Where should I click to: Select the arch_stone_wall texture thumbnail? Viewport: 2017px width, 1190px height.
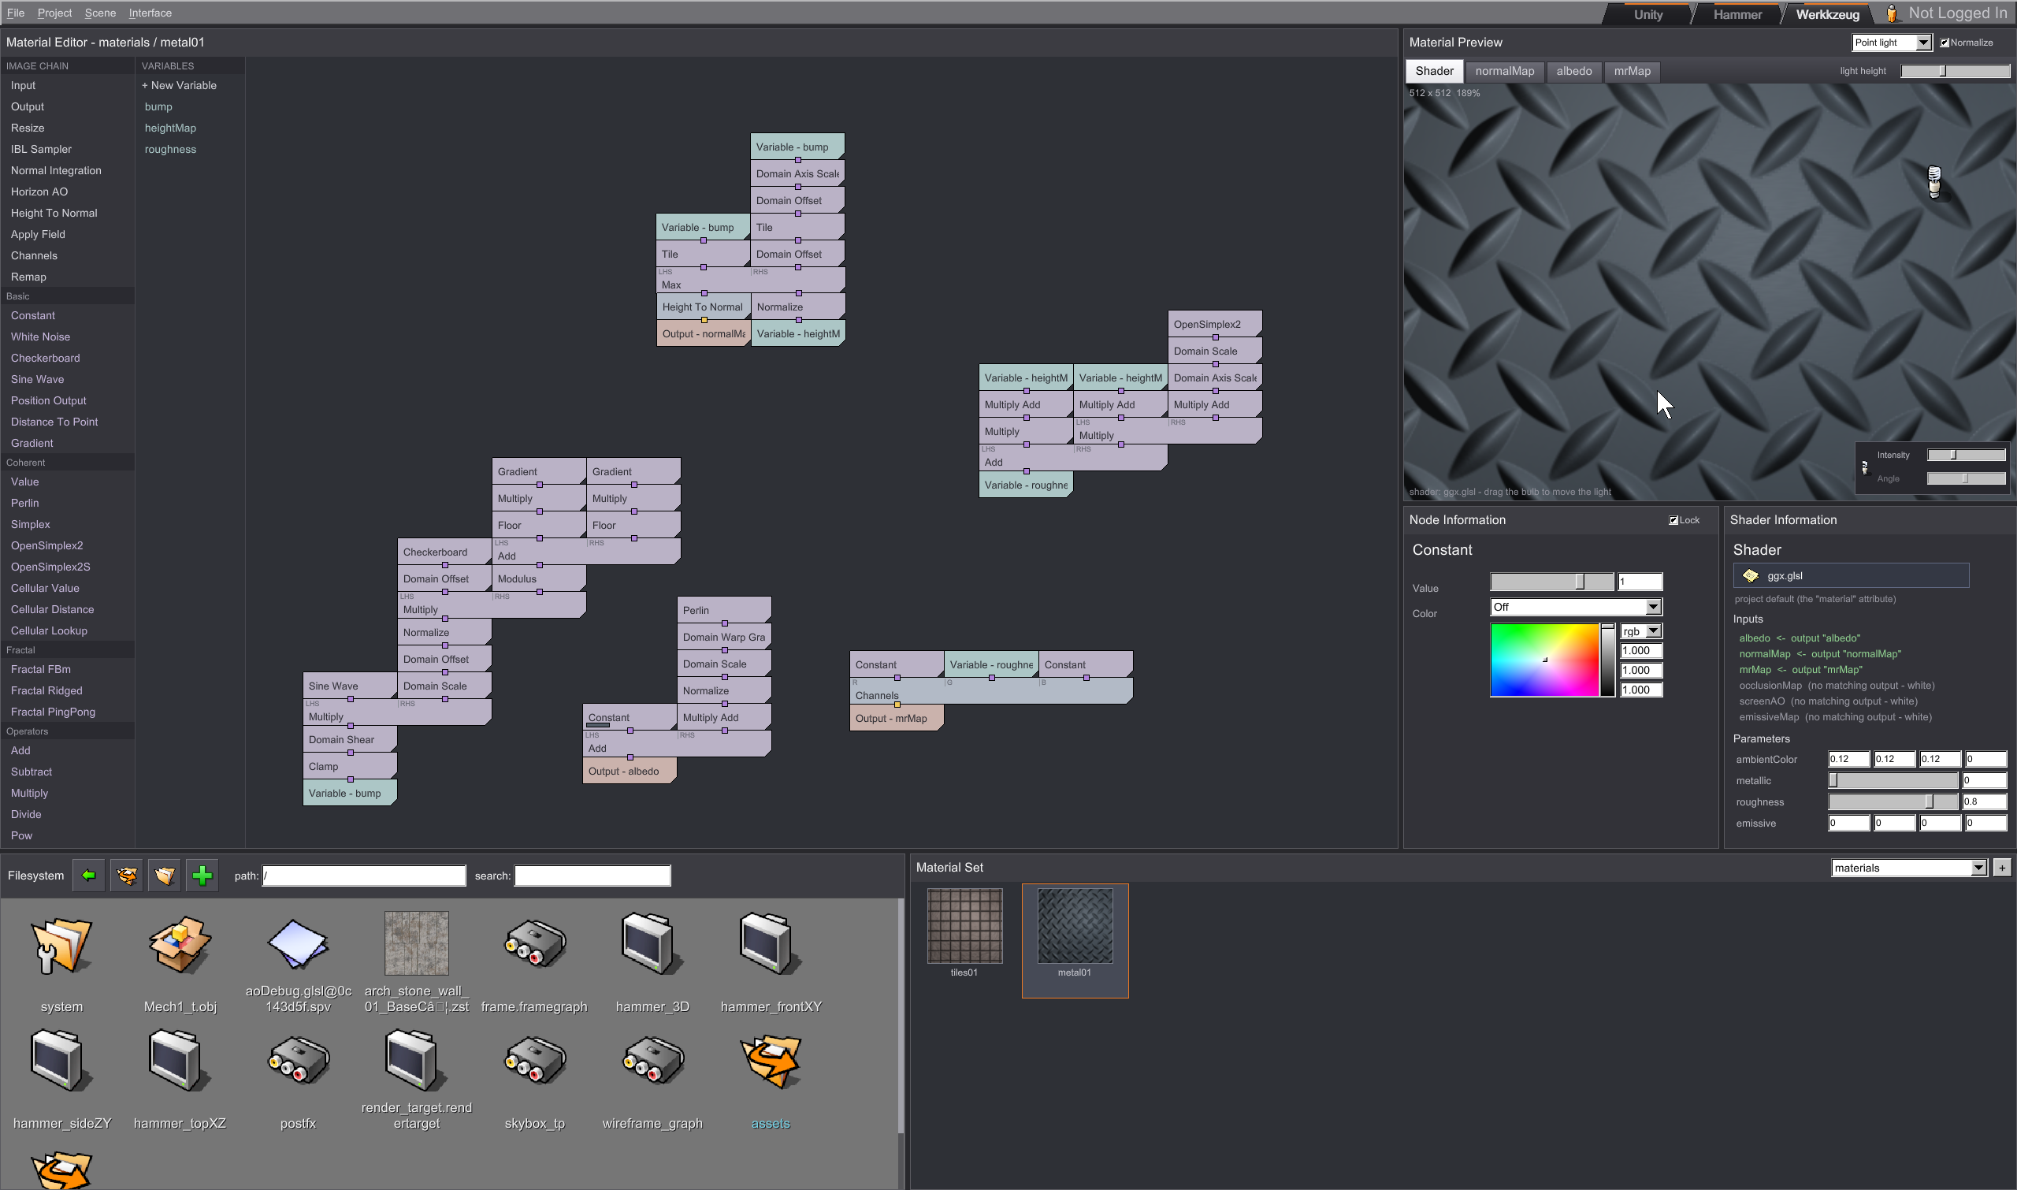(x=416, y=943)
